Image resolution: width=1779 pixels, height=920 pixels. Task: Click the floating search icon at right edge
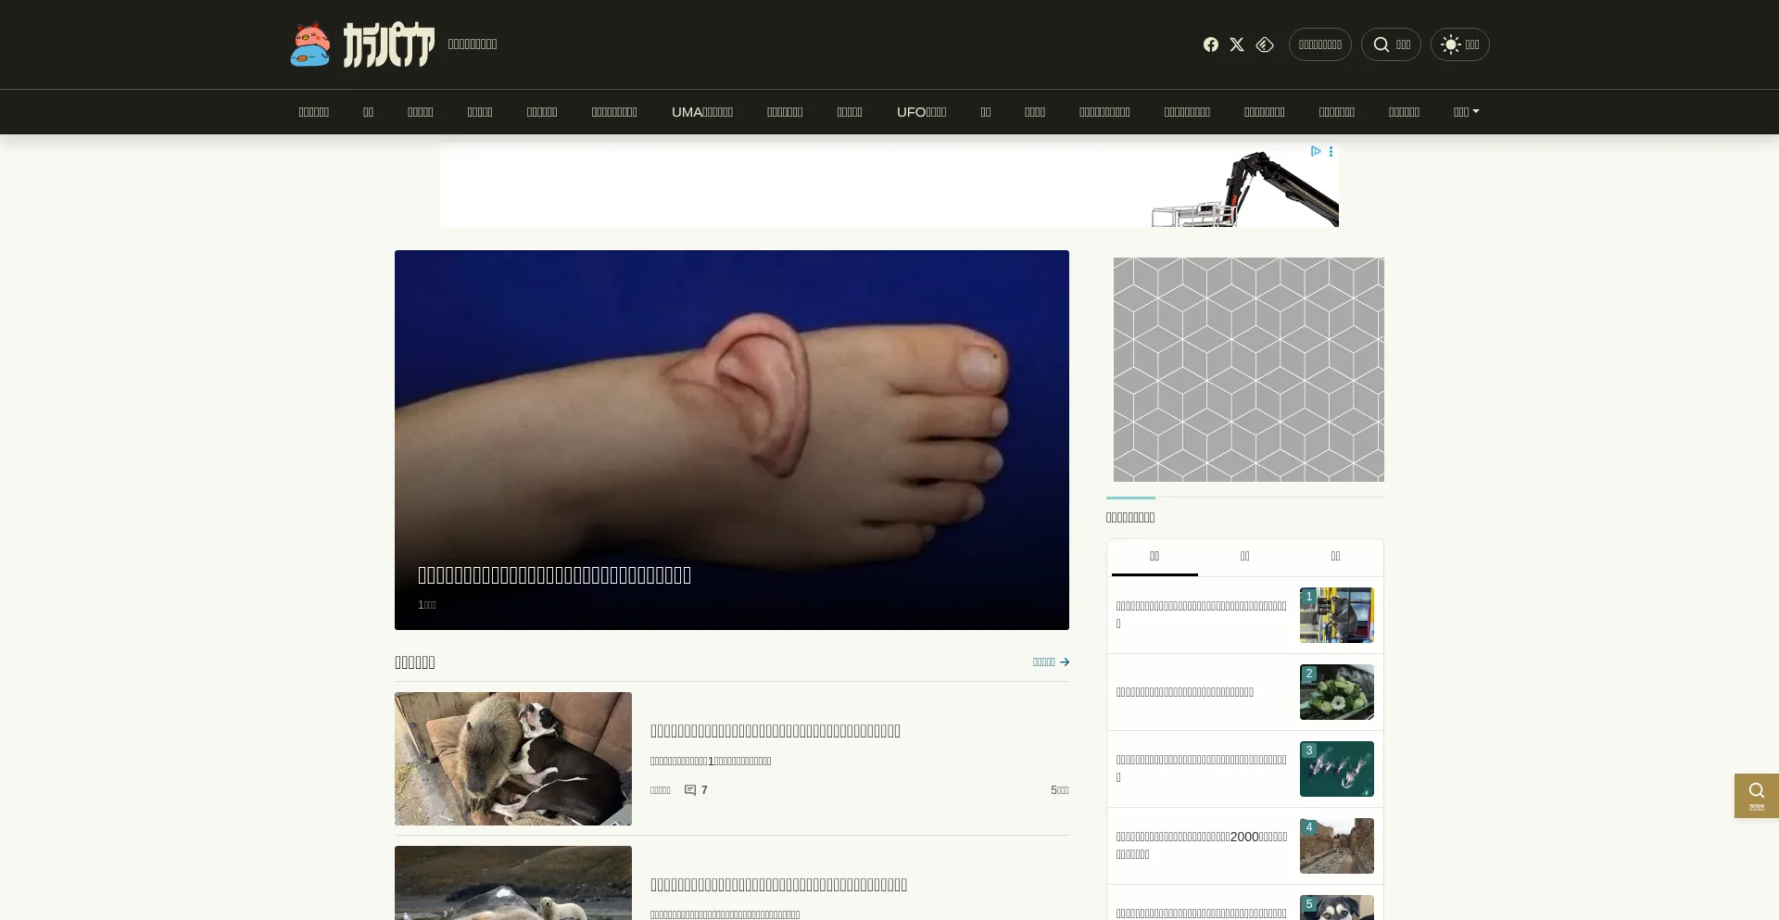[1756, 795]
